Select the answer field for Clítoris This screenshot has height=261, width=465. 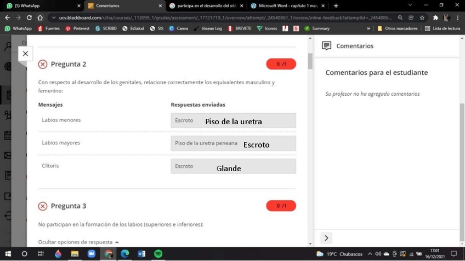pyautogui.click(x=233, y=166)
